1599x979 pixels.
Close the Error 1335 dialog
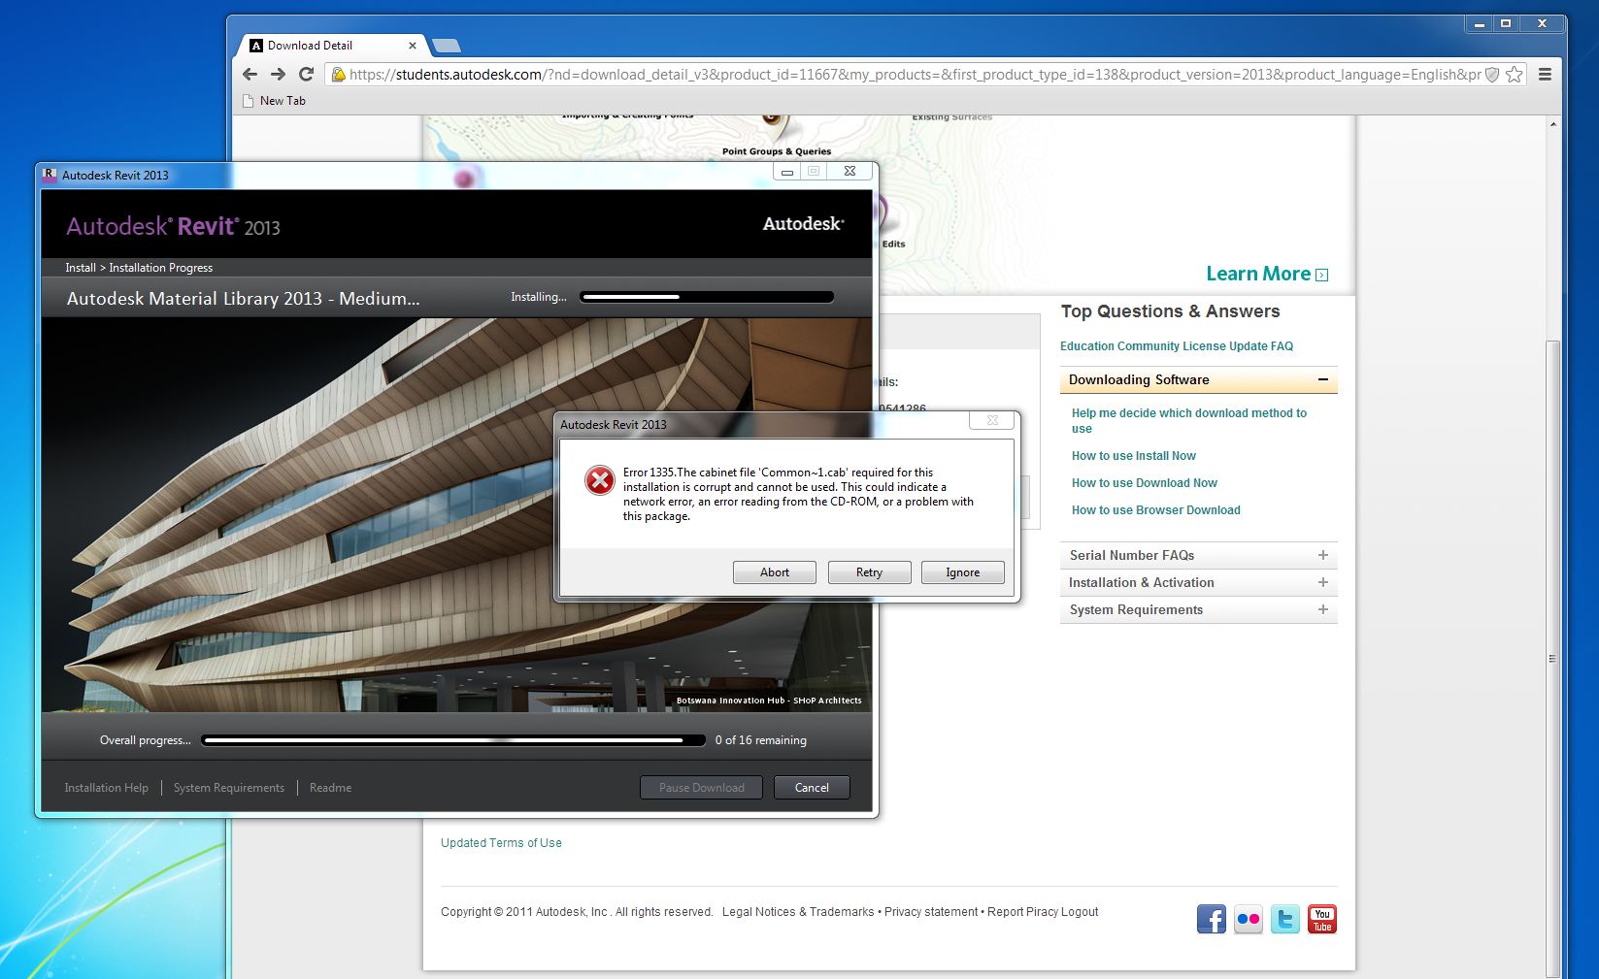(992, 420)
